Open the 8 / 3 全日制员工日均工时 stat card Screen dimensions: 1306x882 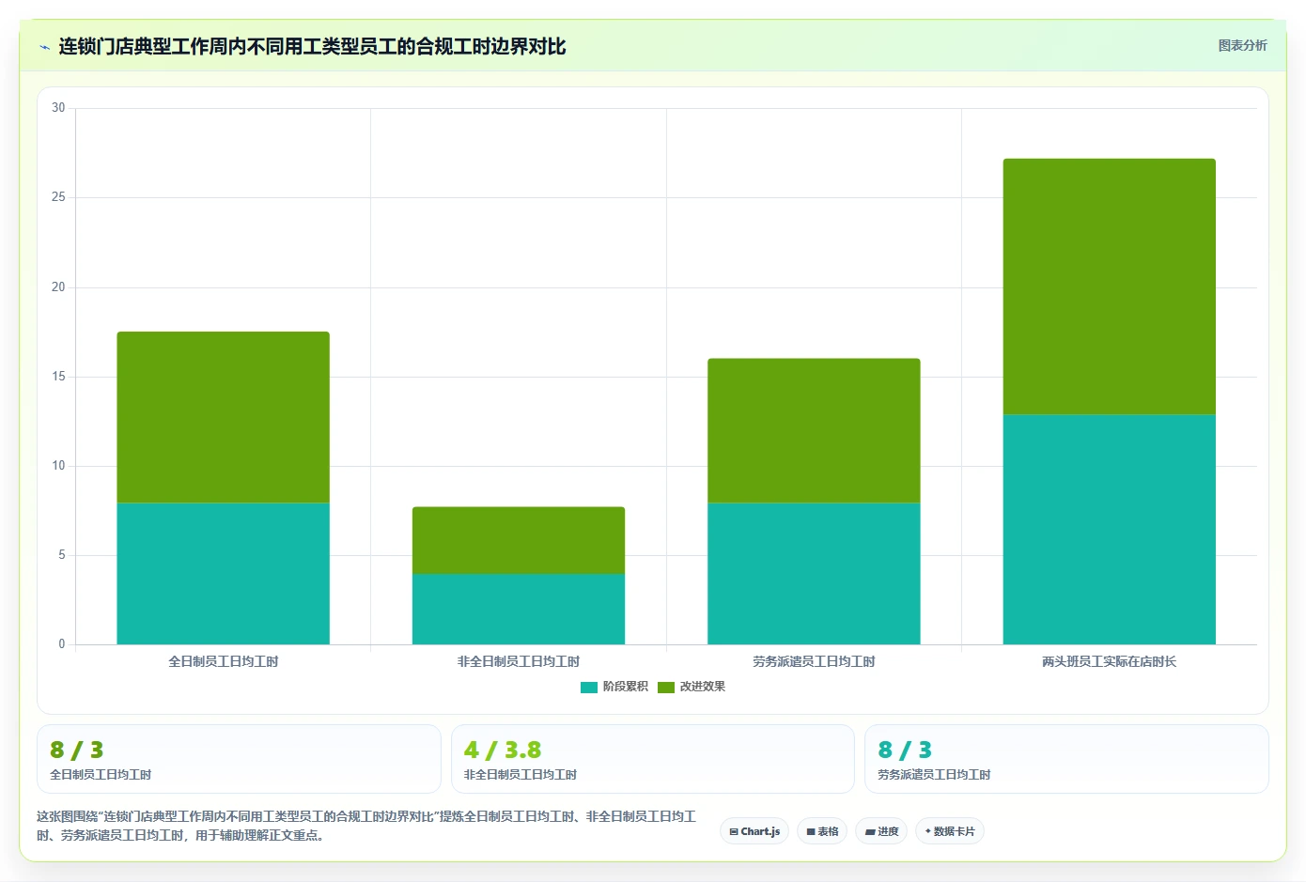(x=239, y=759)
